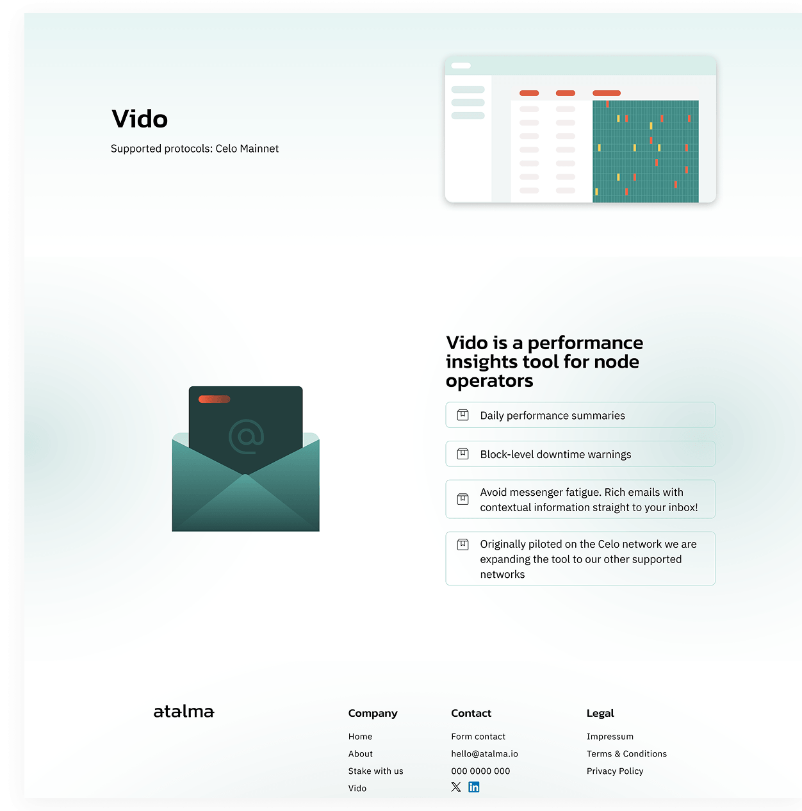This screenshot has width=802, height=811.
Task: Open the Vido footer link
Action: (x=357, y=789)
